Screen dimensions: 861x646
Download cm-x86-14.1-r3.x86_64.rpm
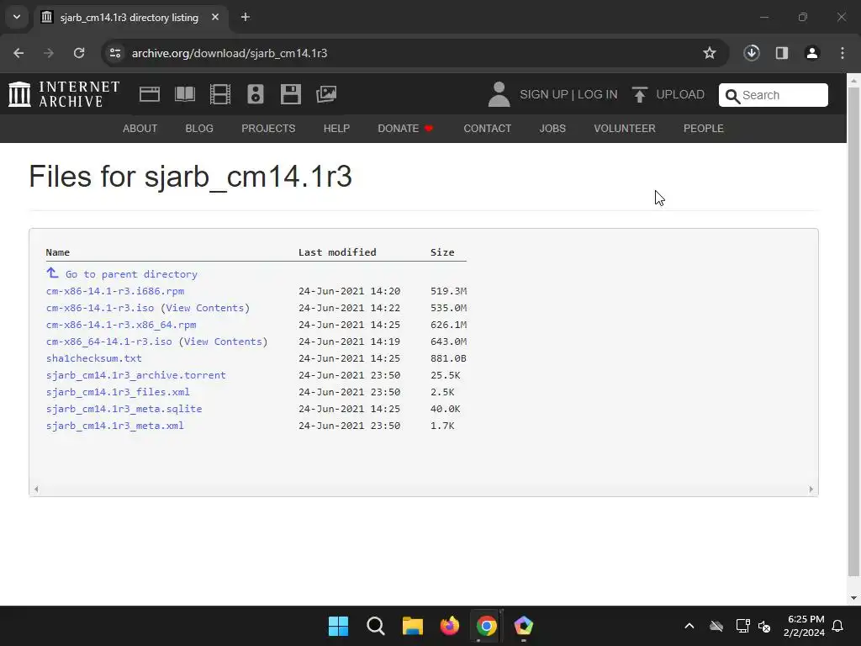click(x=121, y=325)
